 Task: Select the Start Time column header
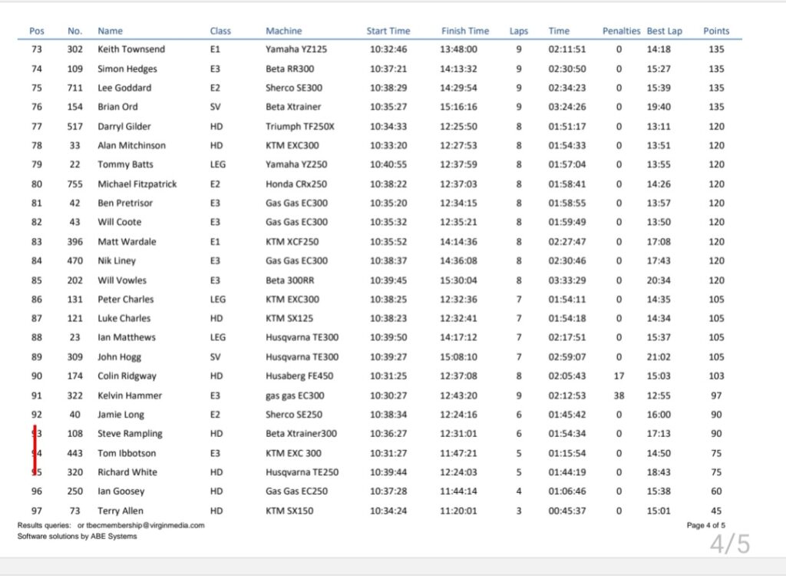[388, 31]
